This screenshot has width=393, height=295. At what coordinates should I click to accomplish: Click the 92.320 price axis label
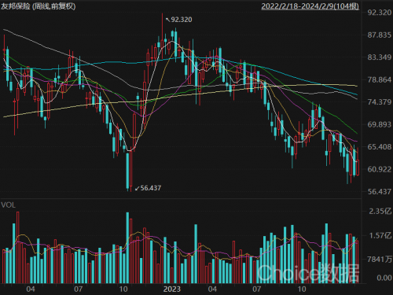coord(380,13)
